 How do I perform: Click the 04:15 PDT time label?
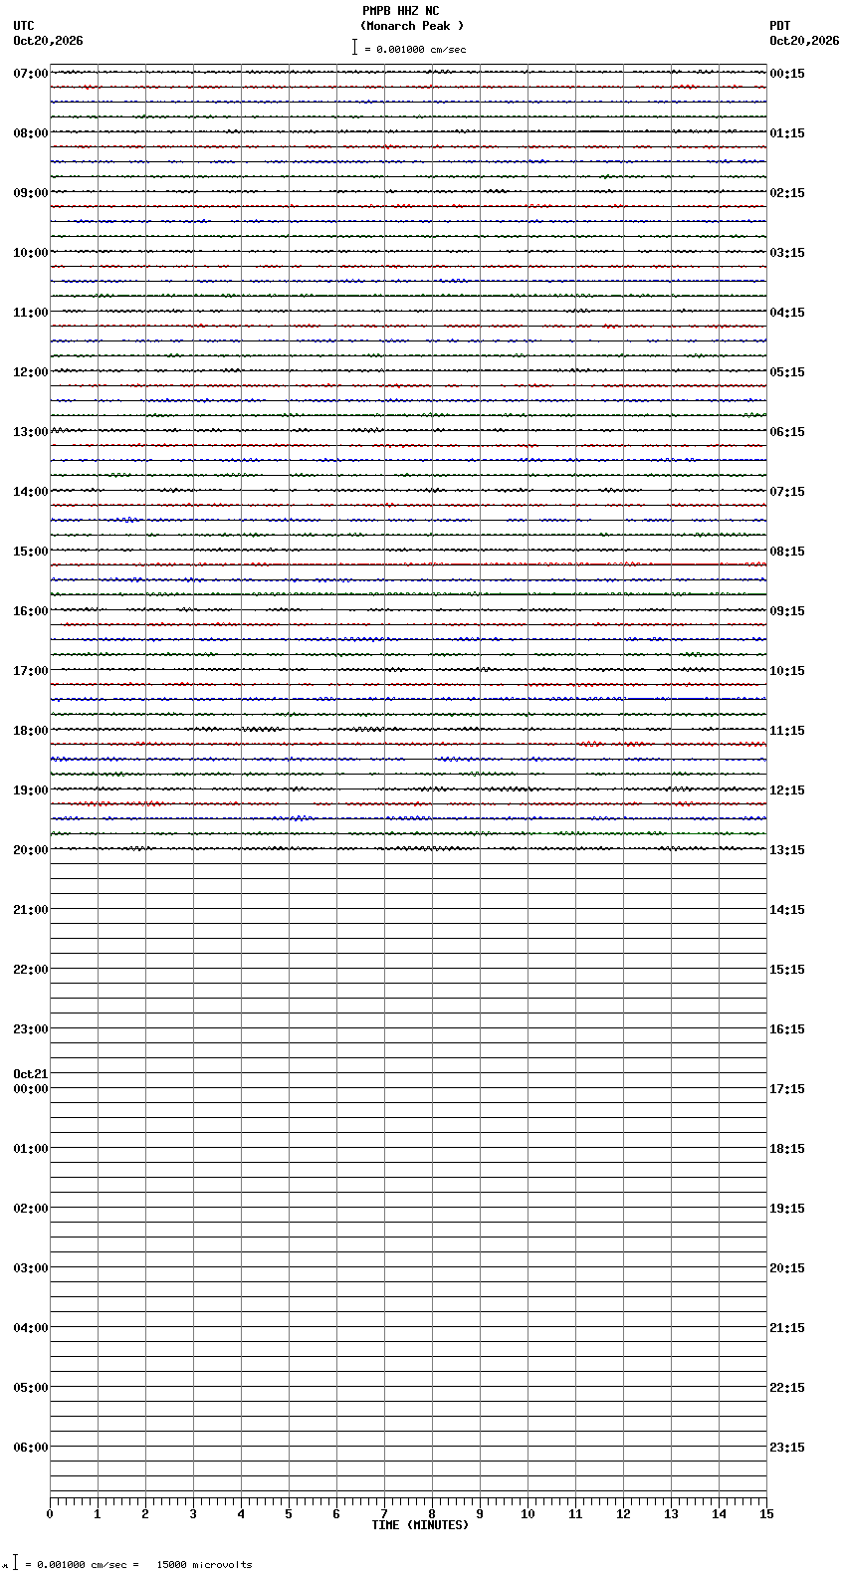[787, 313]
